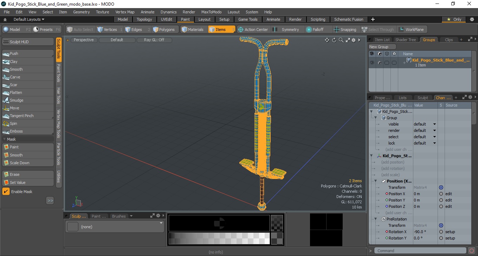Activate the Carve sculpt tool
The height and width of the screenshot is (256, 478).
pyautogui.click(x=28, y=77)
